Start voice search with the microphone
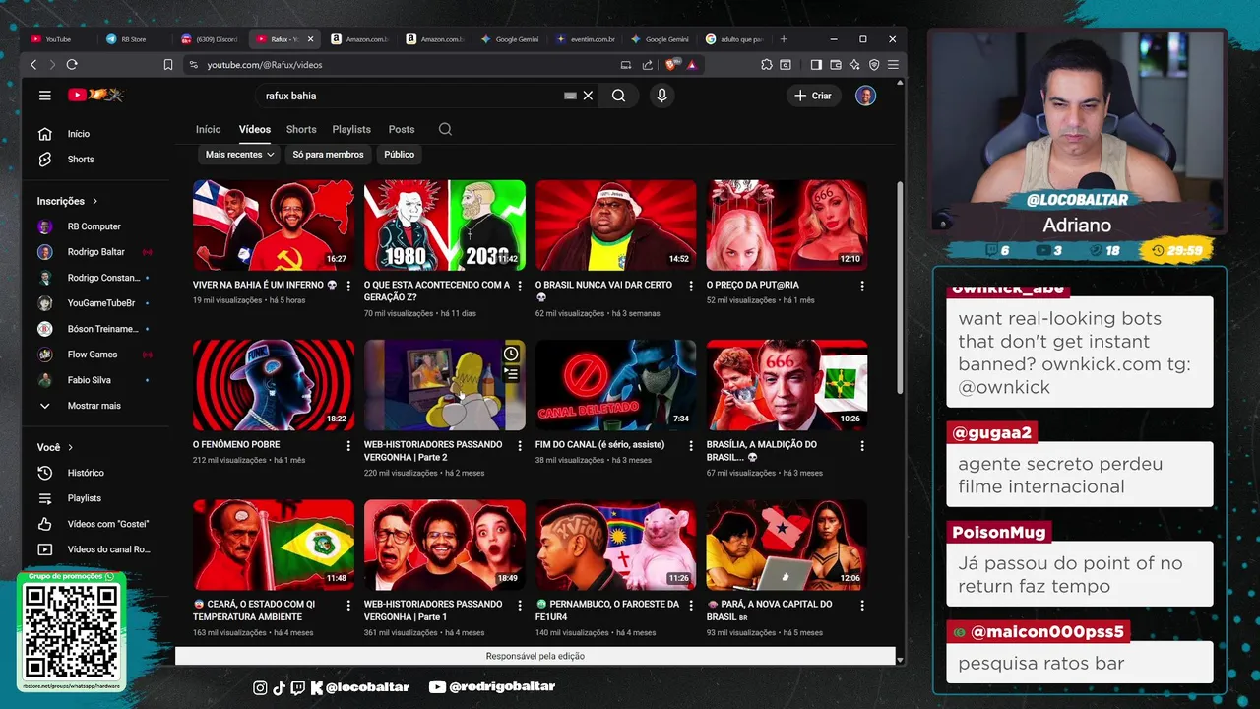 click(661, 96)
